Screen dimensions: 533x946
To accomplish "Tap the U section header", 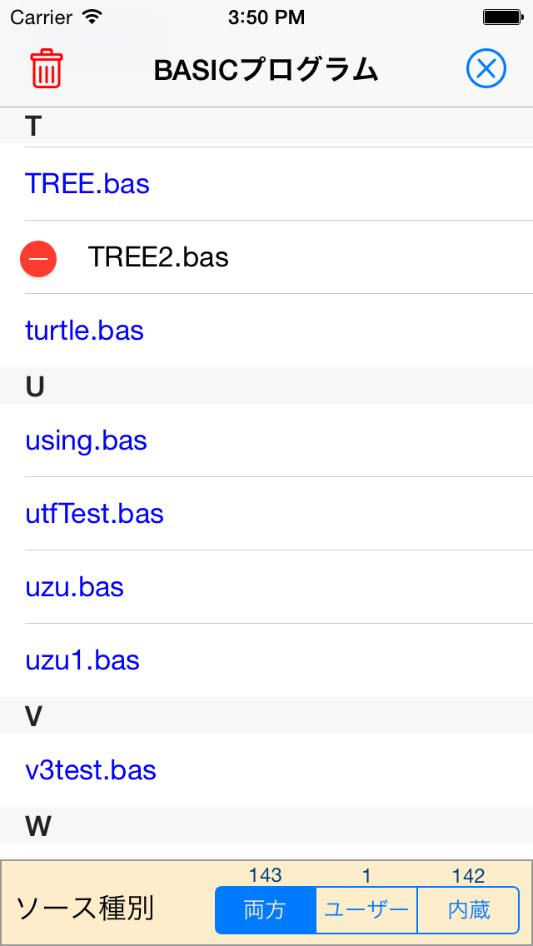I will click(266, 386).
